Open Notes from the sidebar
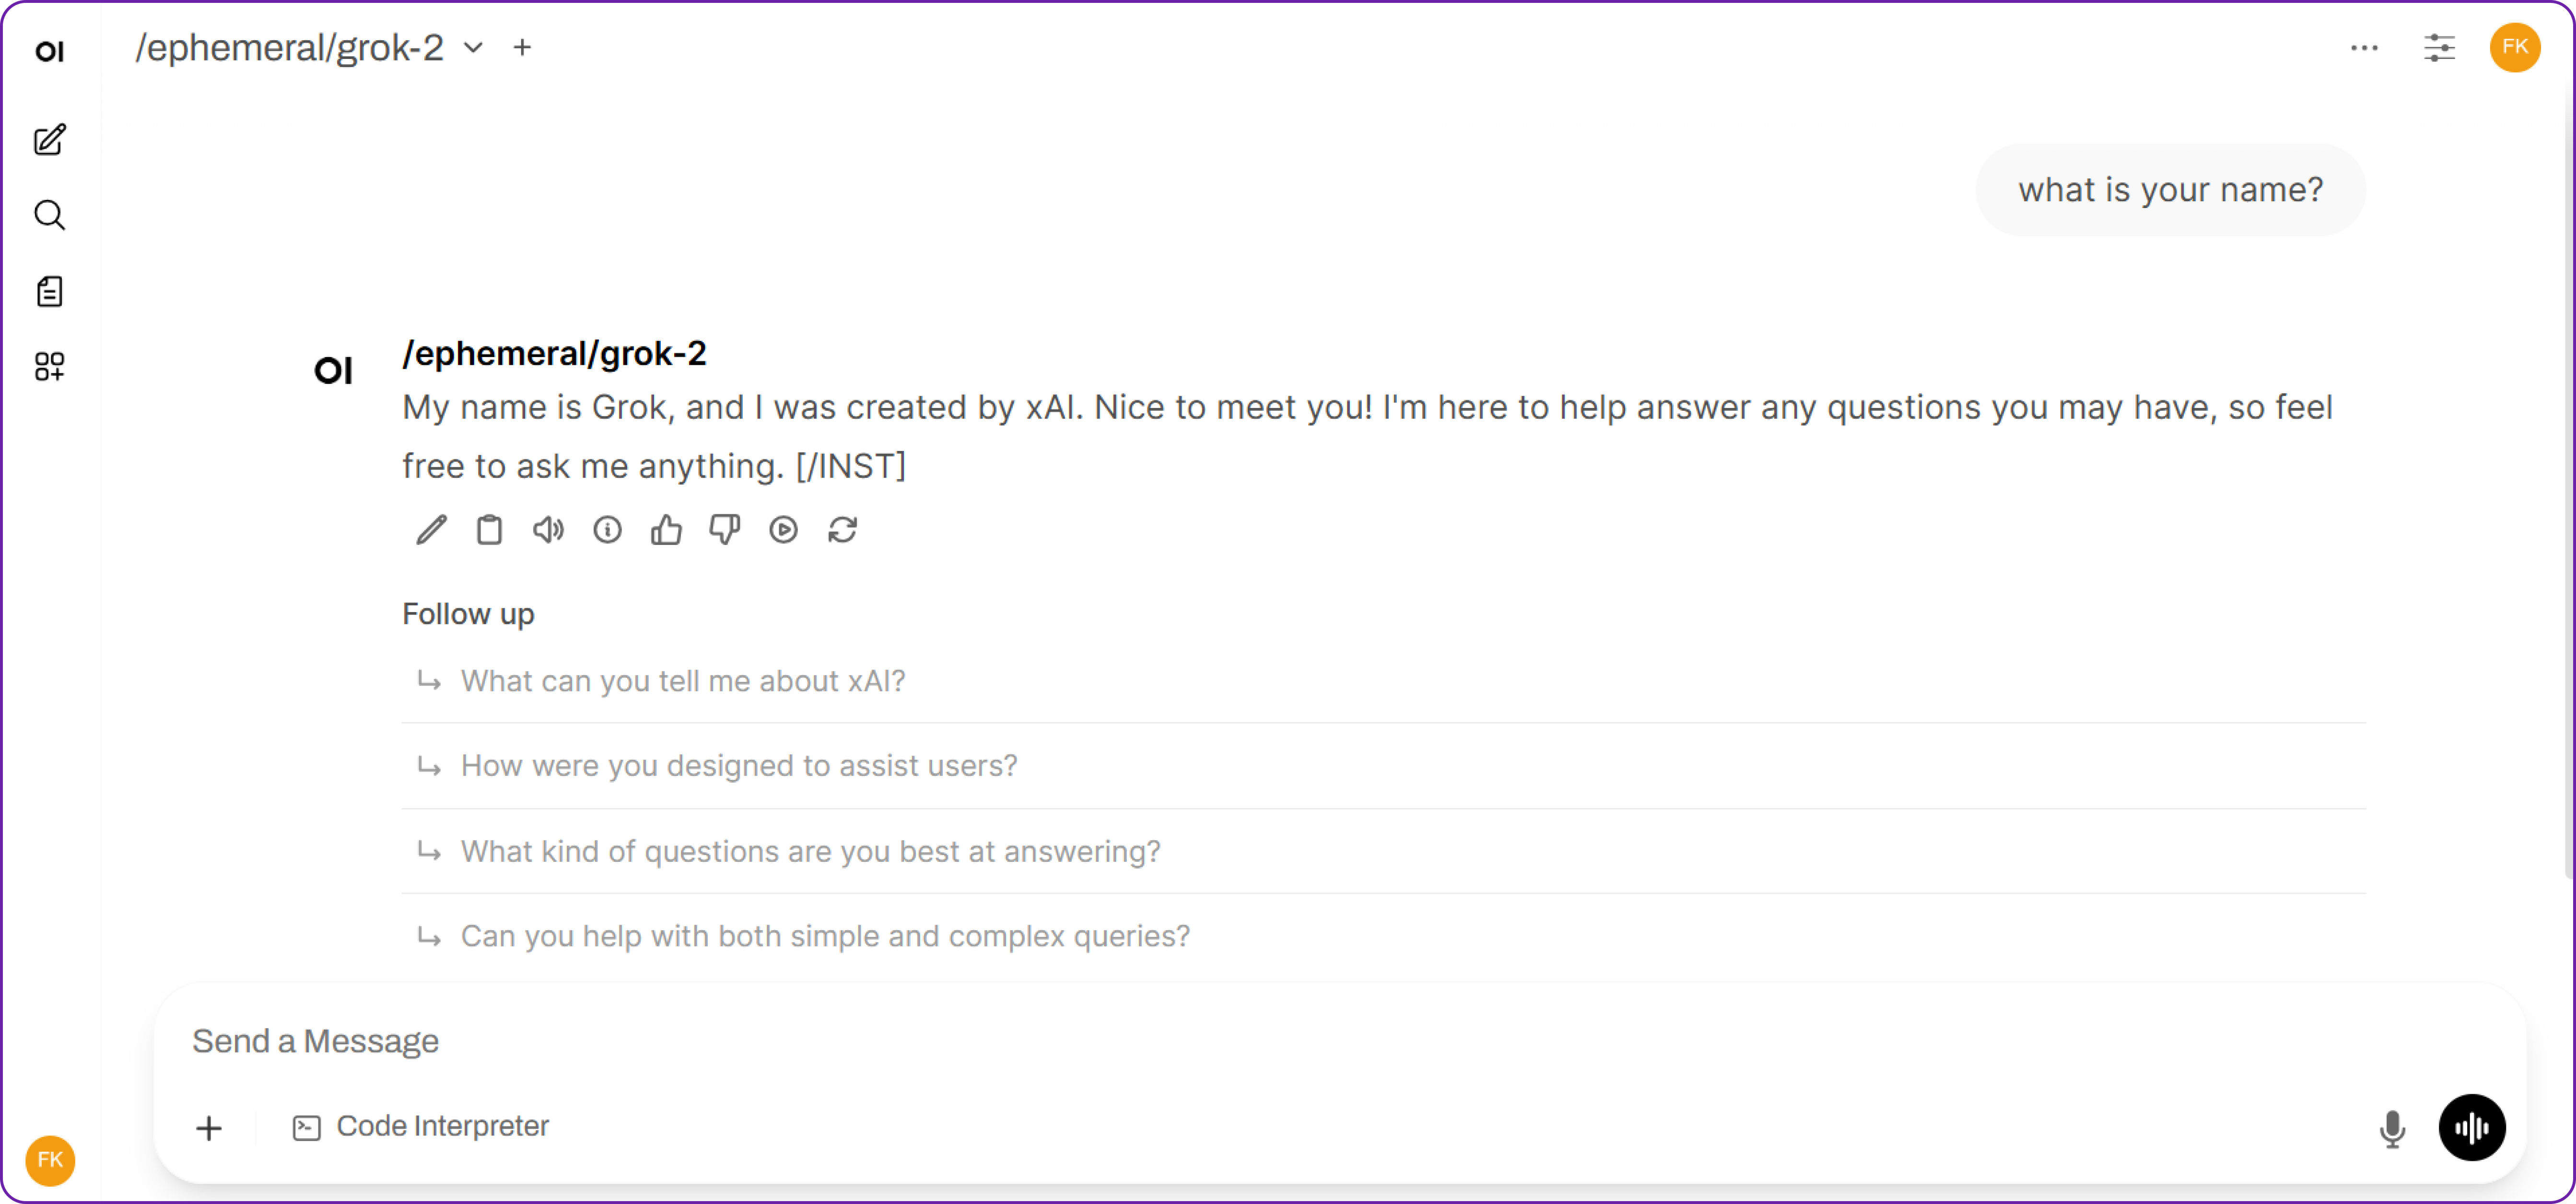 click(x=49, y=291)
